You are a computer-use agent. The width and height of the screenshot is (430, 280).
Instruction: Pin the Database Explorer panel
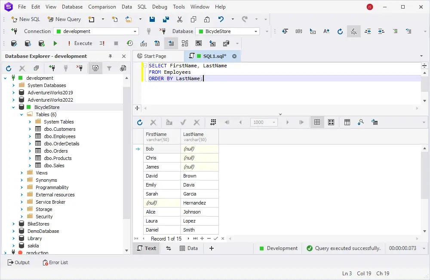110,56
